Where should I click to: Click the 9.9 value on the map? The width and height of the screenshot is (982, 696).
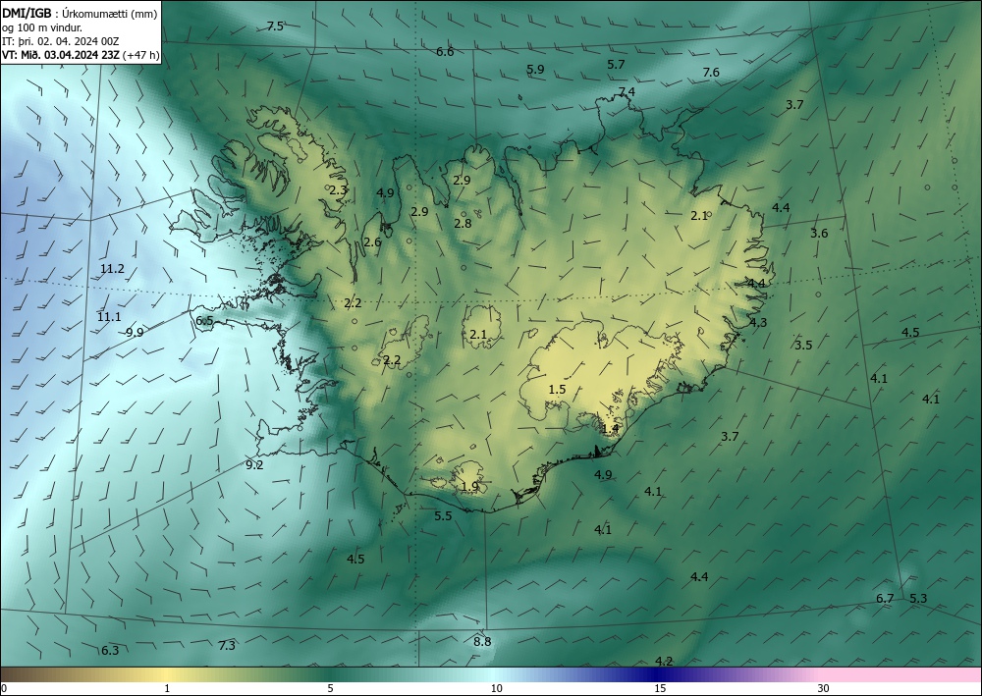(x=135, y=333)
